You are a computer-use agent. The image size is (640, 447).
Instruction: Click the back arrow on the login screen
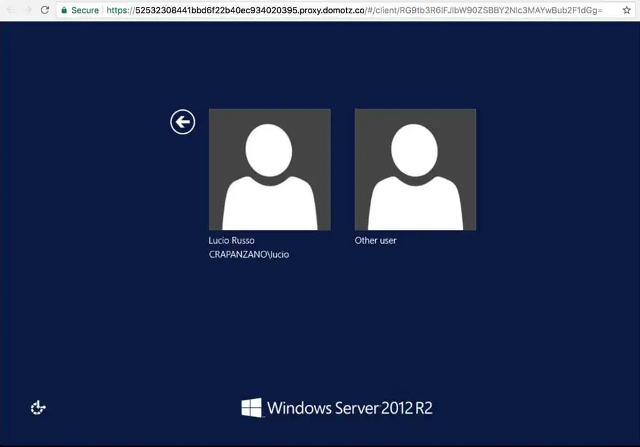tap(182, 122)
